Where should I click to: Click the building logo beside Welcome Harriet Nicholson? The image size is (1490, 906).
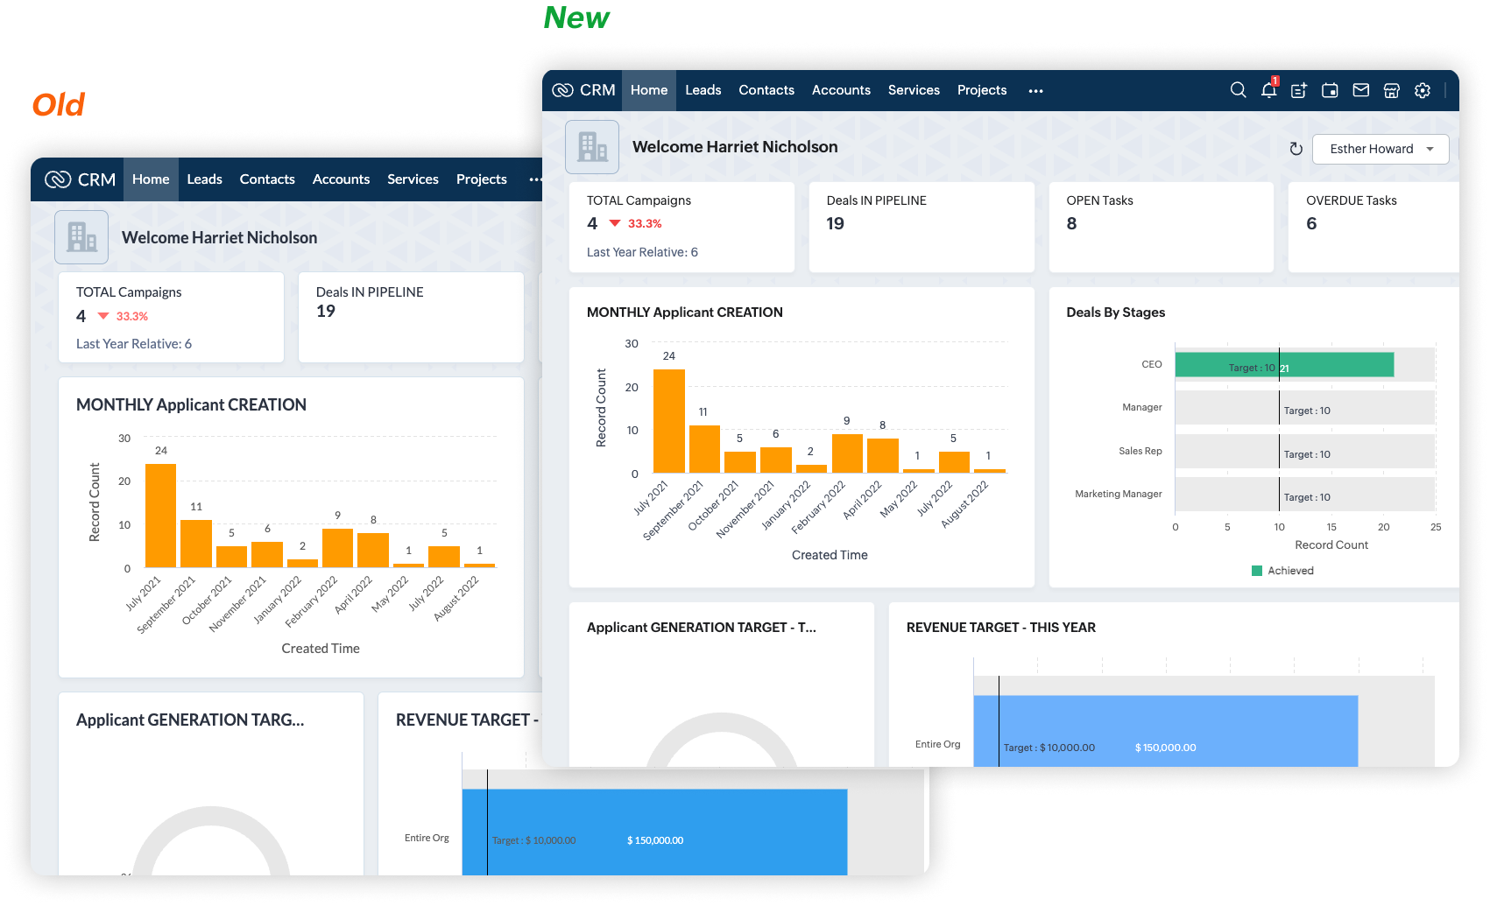tap(592, 147)
